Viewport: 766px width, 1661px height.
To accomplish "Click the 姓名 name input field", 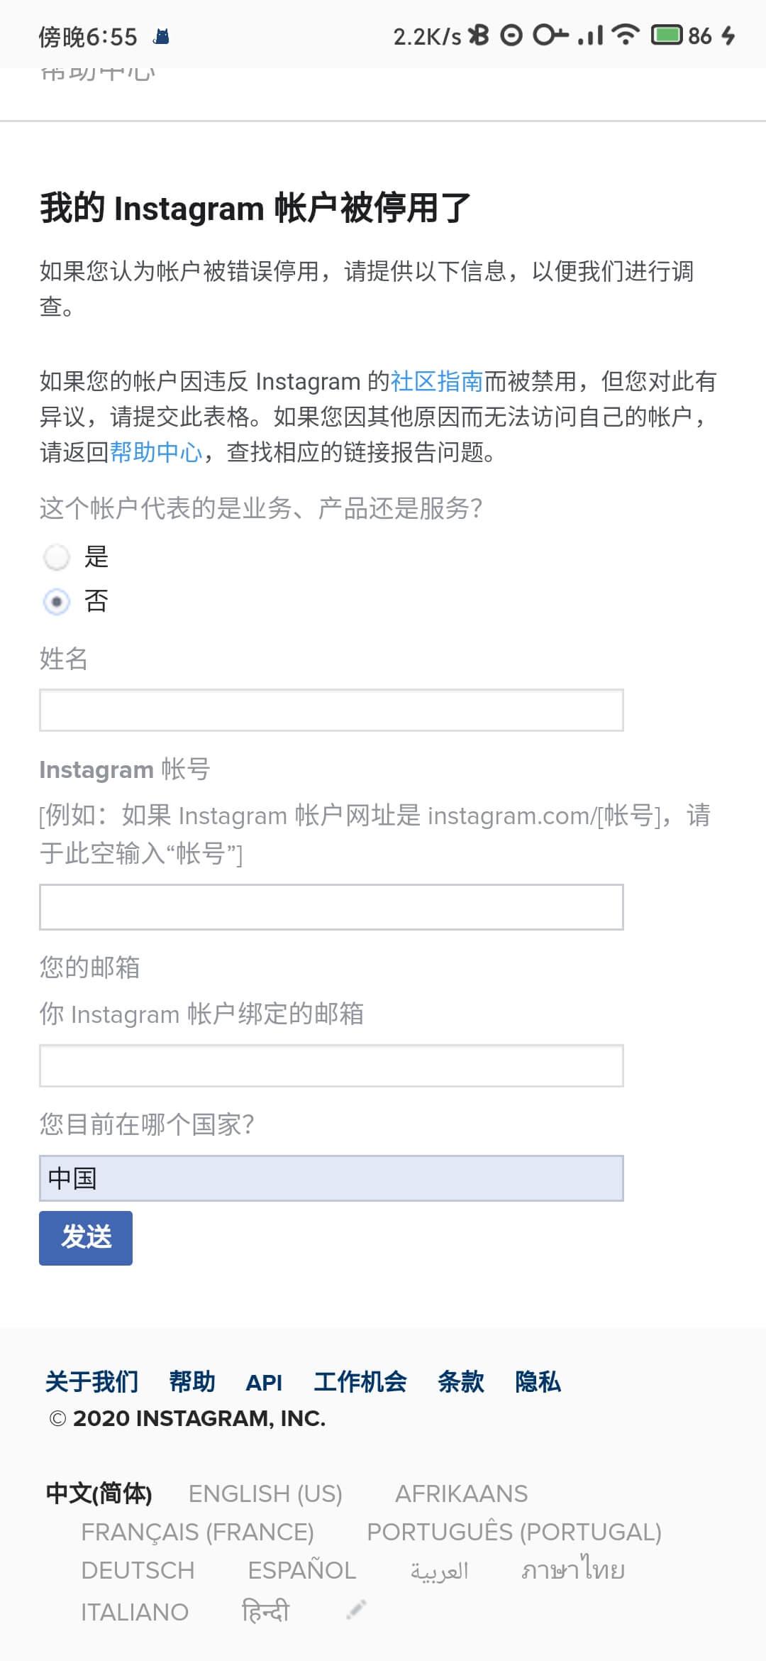I will point(331,710).
